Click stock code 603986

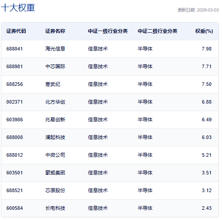tap(15, 120)
